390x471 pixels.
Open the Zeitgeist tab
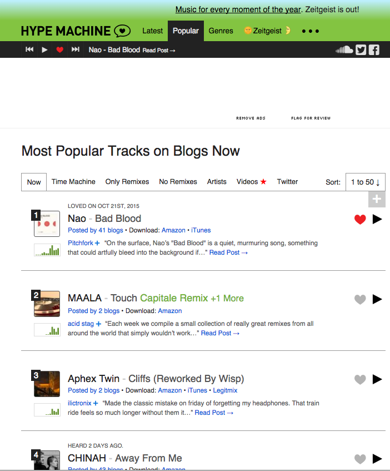(x=267, y=31)
